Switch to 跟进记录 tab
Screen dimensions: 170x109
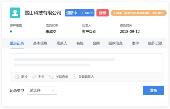click(x=17, y=43)
